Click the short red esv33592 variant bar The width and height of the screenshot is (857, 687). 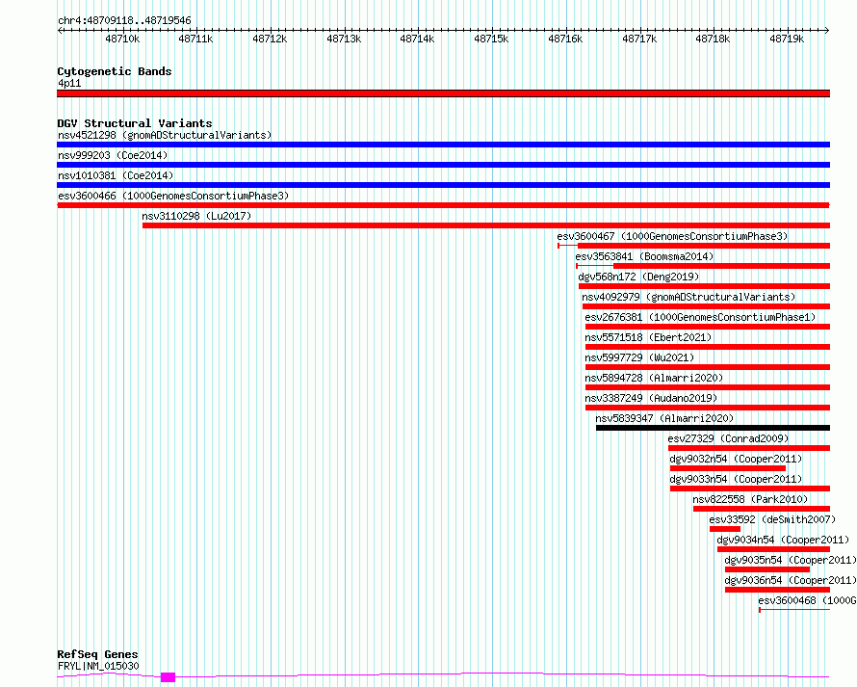[x=725, y=529]
